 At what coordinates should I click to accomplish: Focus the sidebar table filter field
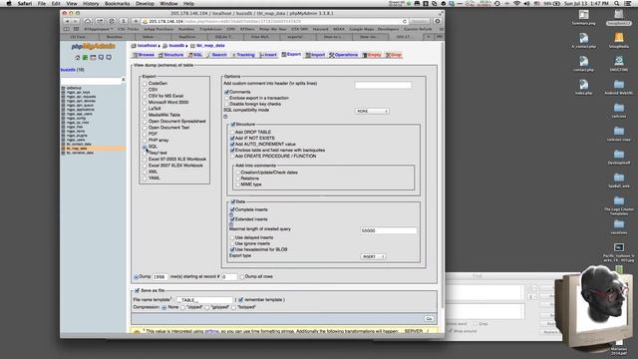[x=91, y=80]
